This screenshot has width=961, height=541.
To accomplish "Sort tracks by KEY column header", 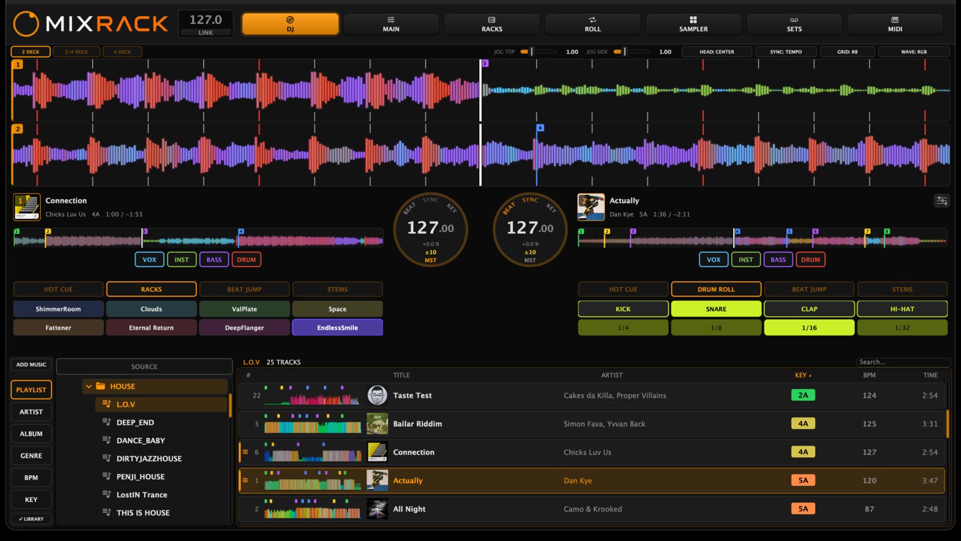I will 803,375.
